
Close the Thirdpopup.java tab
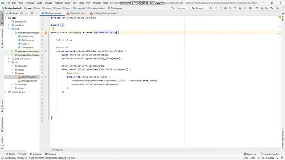pyautogui.click(x=63, y=13)
